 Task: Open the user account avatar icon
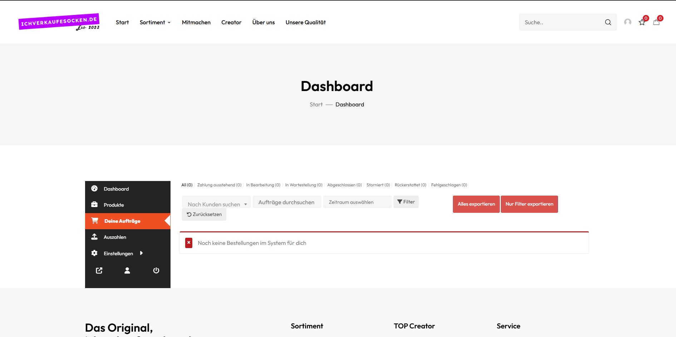pos(627,22)
